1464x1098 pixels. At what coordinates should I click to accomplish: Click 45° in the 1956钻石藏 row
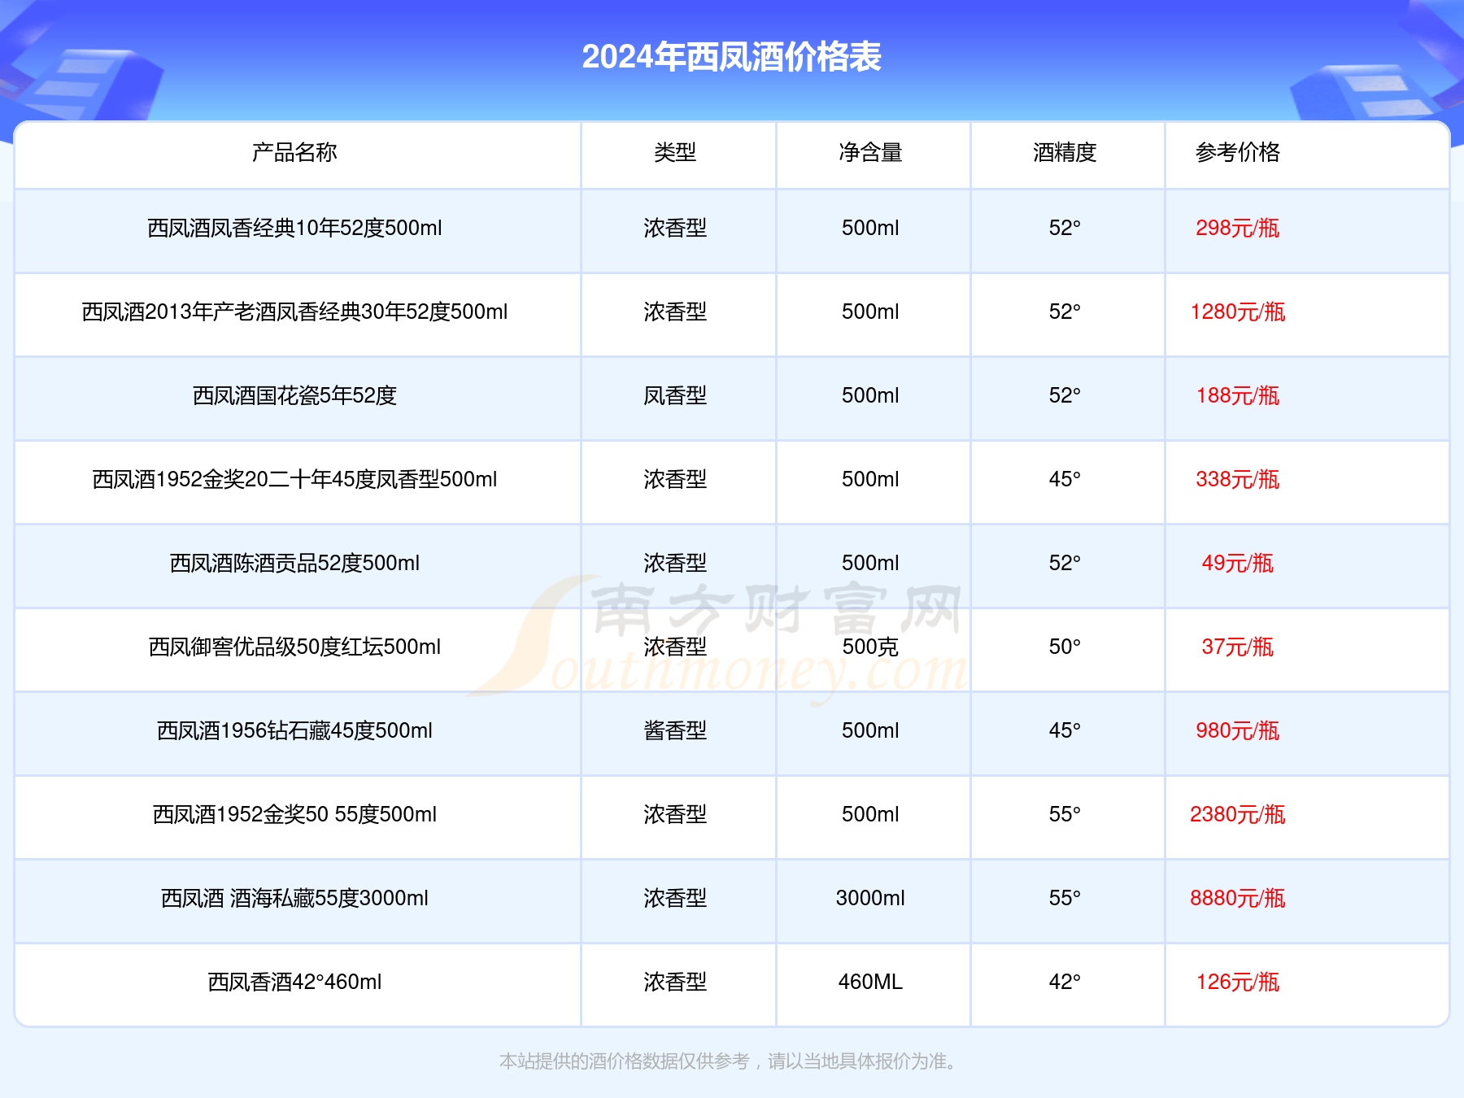pos(1065,730)
